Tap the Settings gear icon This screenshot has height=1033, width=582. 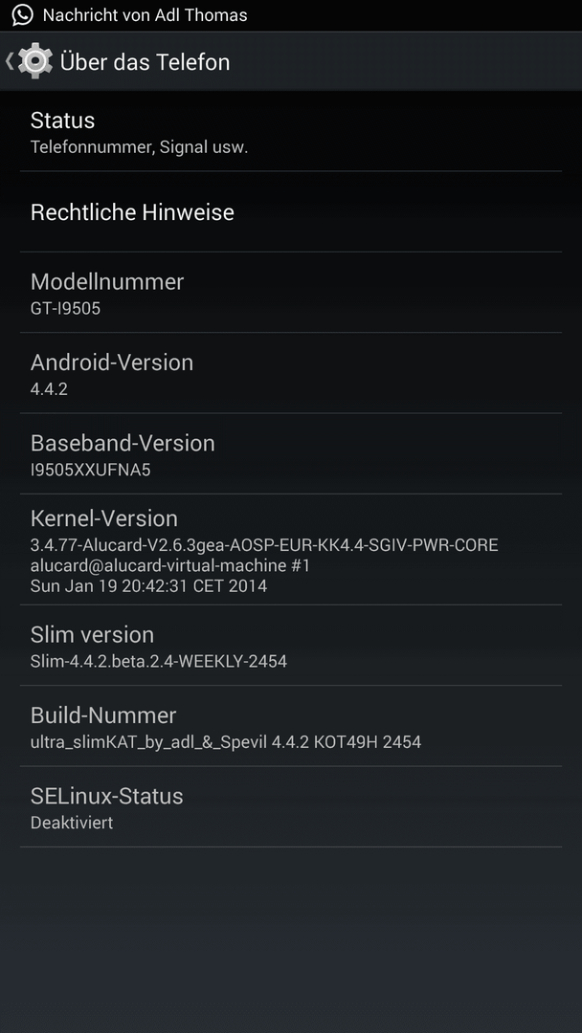coord(35,61)
